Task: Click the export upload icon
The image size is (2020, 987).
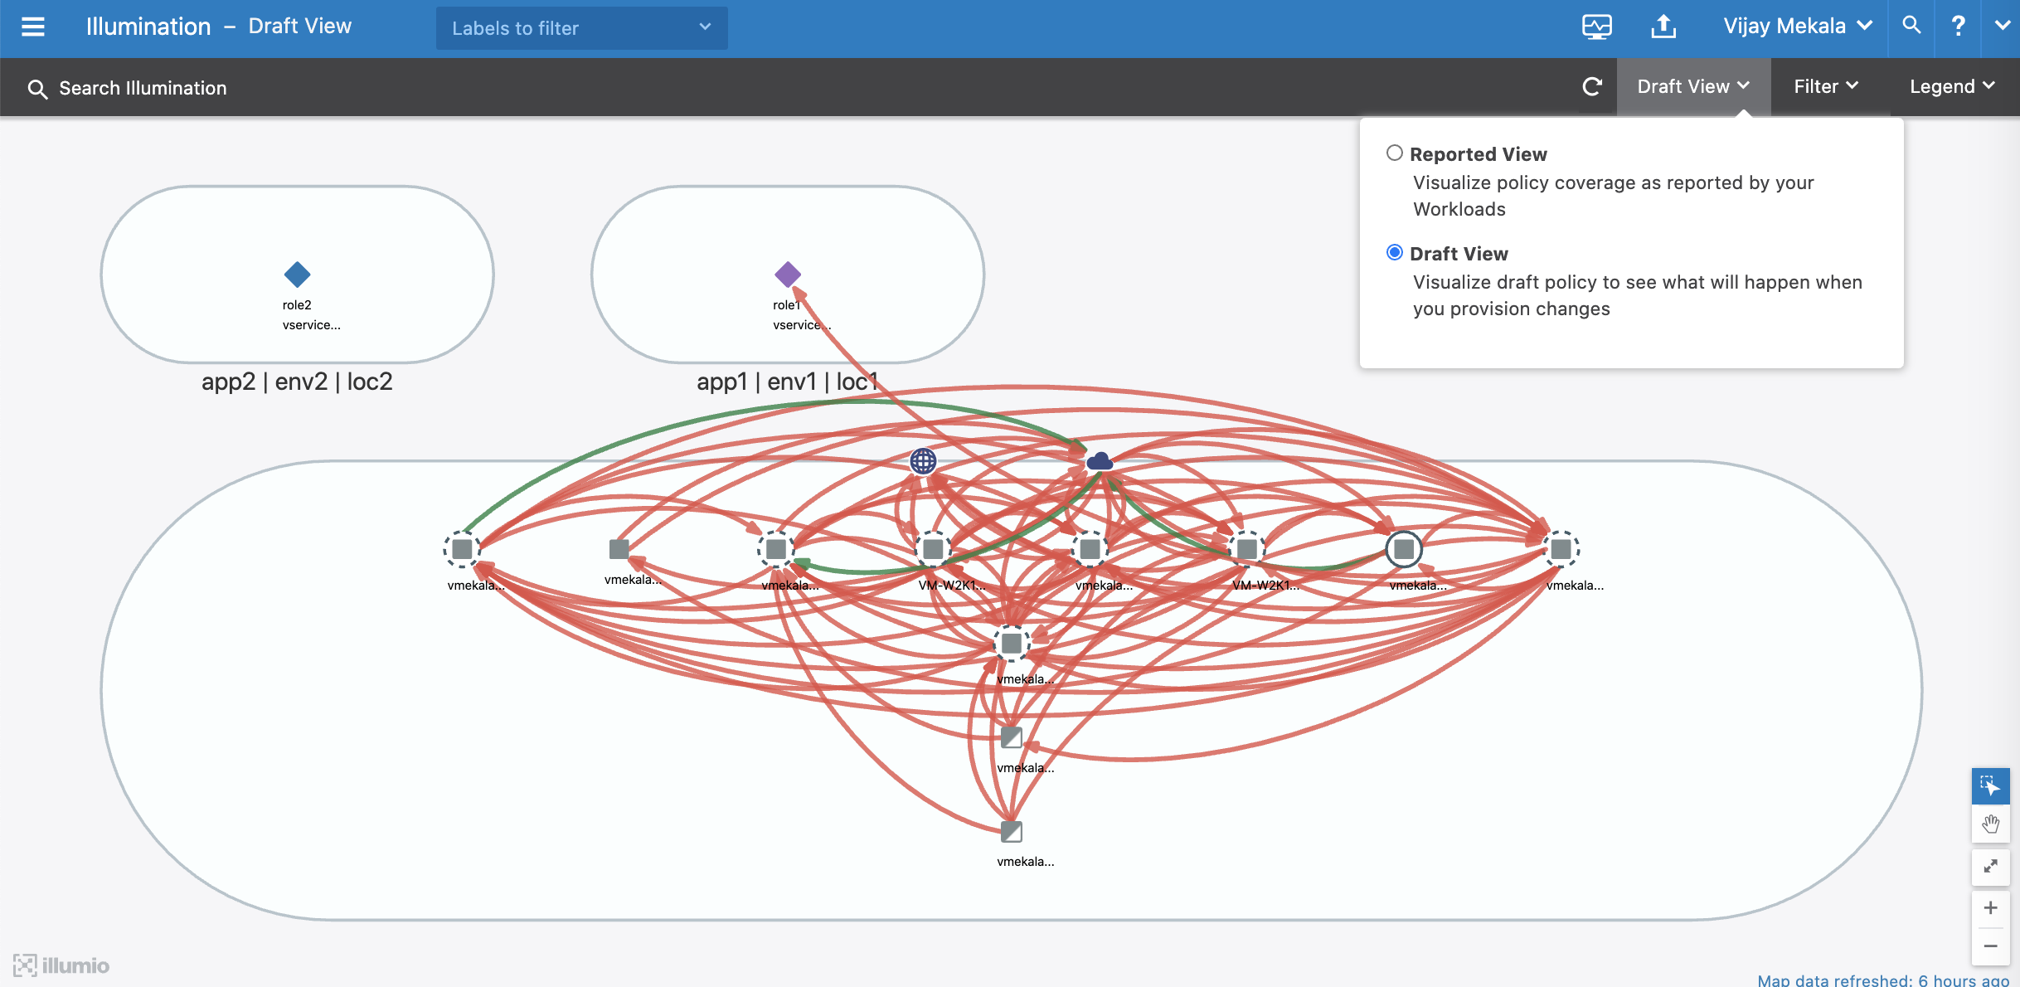Action: pyautogui.click(x=1663, y=27)
